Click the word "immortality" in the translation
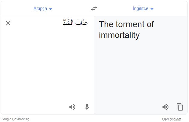Viewport: 189px width, 122px height. tap(119, 35)
